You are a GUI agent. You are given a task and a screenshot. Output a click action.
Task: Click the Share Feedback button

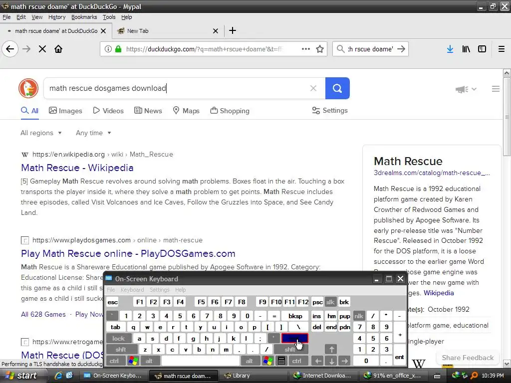coord(468,358)
